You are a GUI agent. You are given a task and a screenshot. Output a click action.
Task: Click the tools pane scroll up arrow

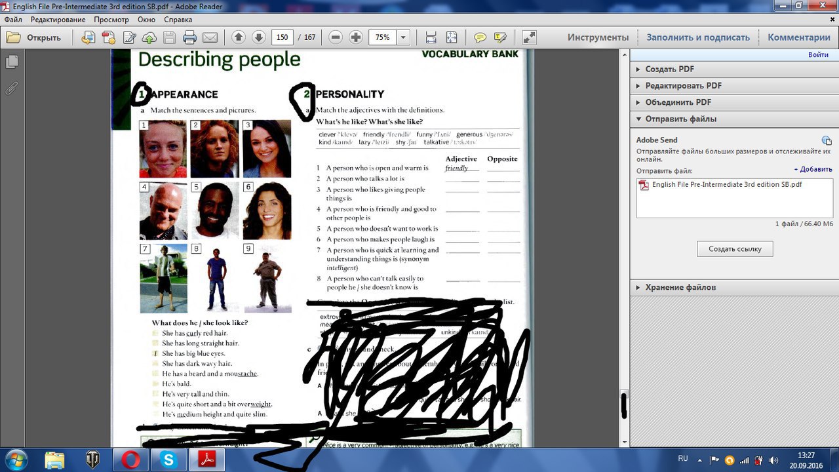[x=624, y=56]
